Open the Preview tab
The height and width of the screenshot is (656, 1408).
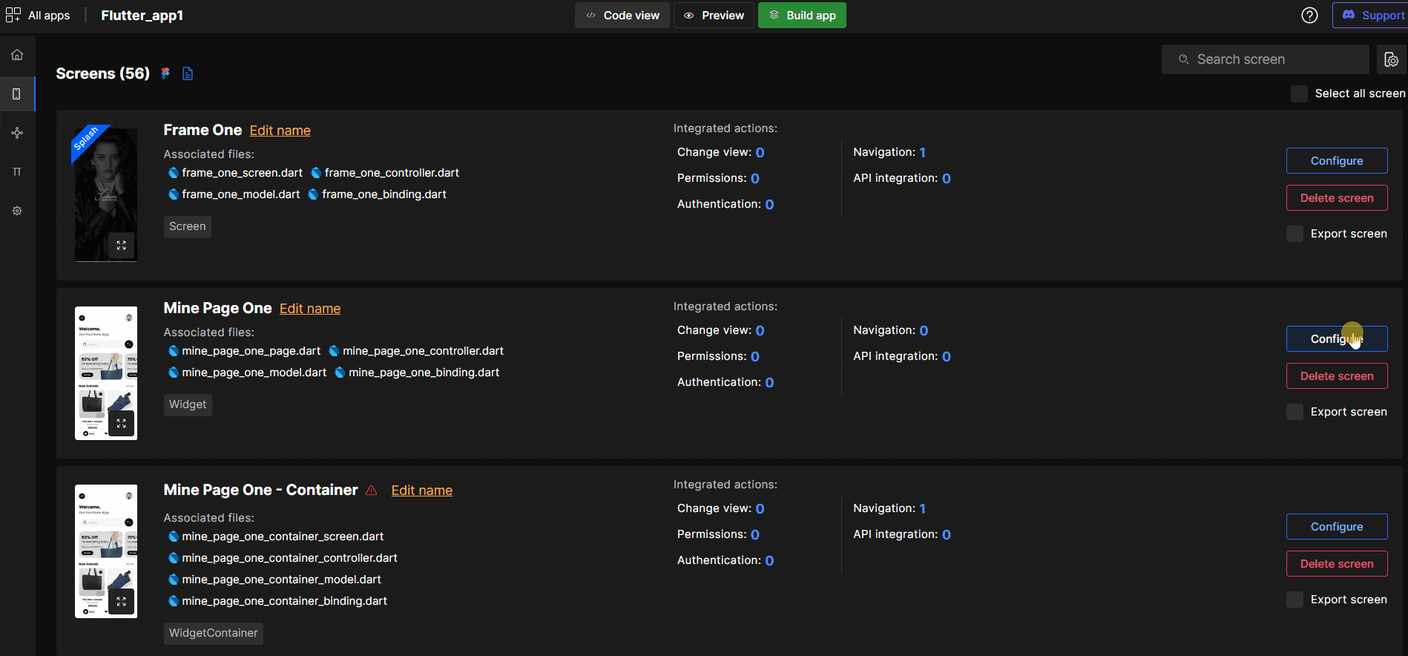714,15
